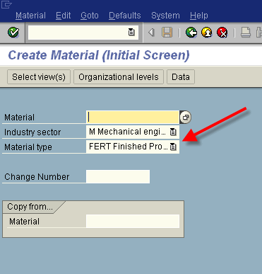262x274 pixels.
Task: Click the Print icon in the toolbar
Action: (x=246, y=33)
